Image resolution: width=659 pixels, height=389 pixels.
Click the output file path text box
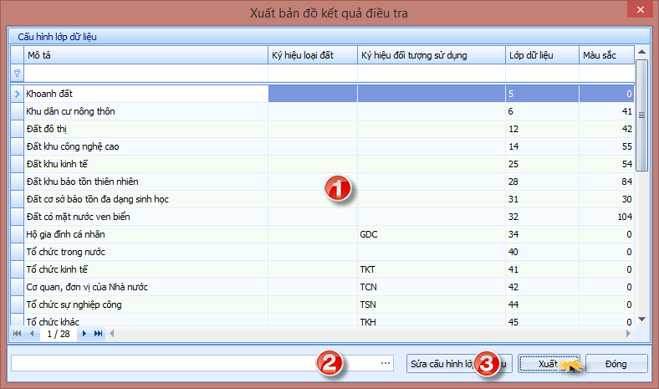192,363
